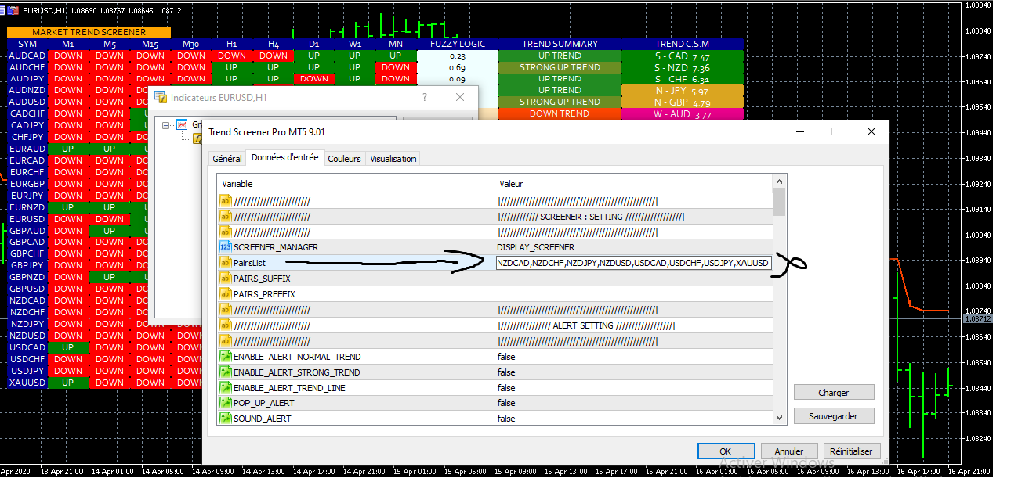Click the empty PAIRS_PREFFIX value field

(633, 294)
